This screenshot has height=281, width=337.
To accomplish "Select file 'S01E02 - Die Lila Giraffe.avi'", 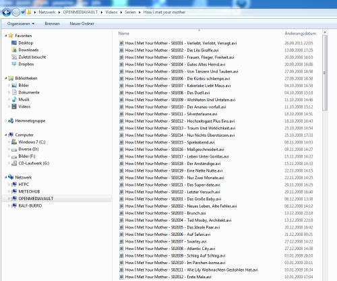I will tap(172, 50).
